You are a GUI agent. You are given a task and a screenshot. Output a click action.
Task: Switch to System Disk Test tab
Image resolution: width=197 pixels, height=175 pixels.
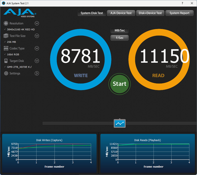pos(92,13)
